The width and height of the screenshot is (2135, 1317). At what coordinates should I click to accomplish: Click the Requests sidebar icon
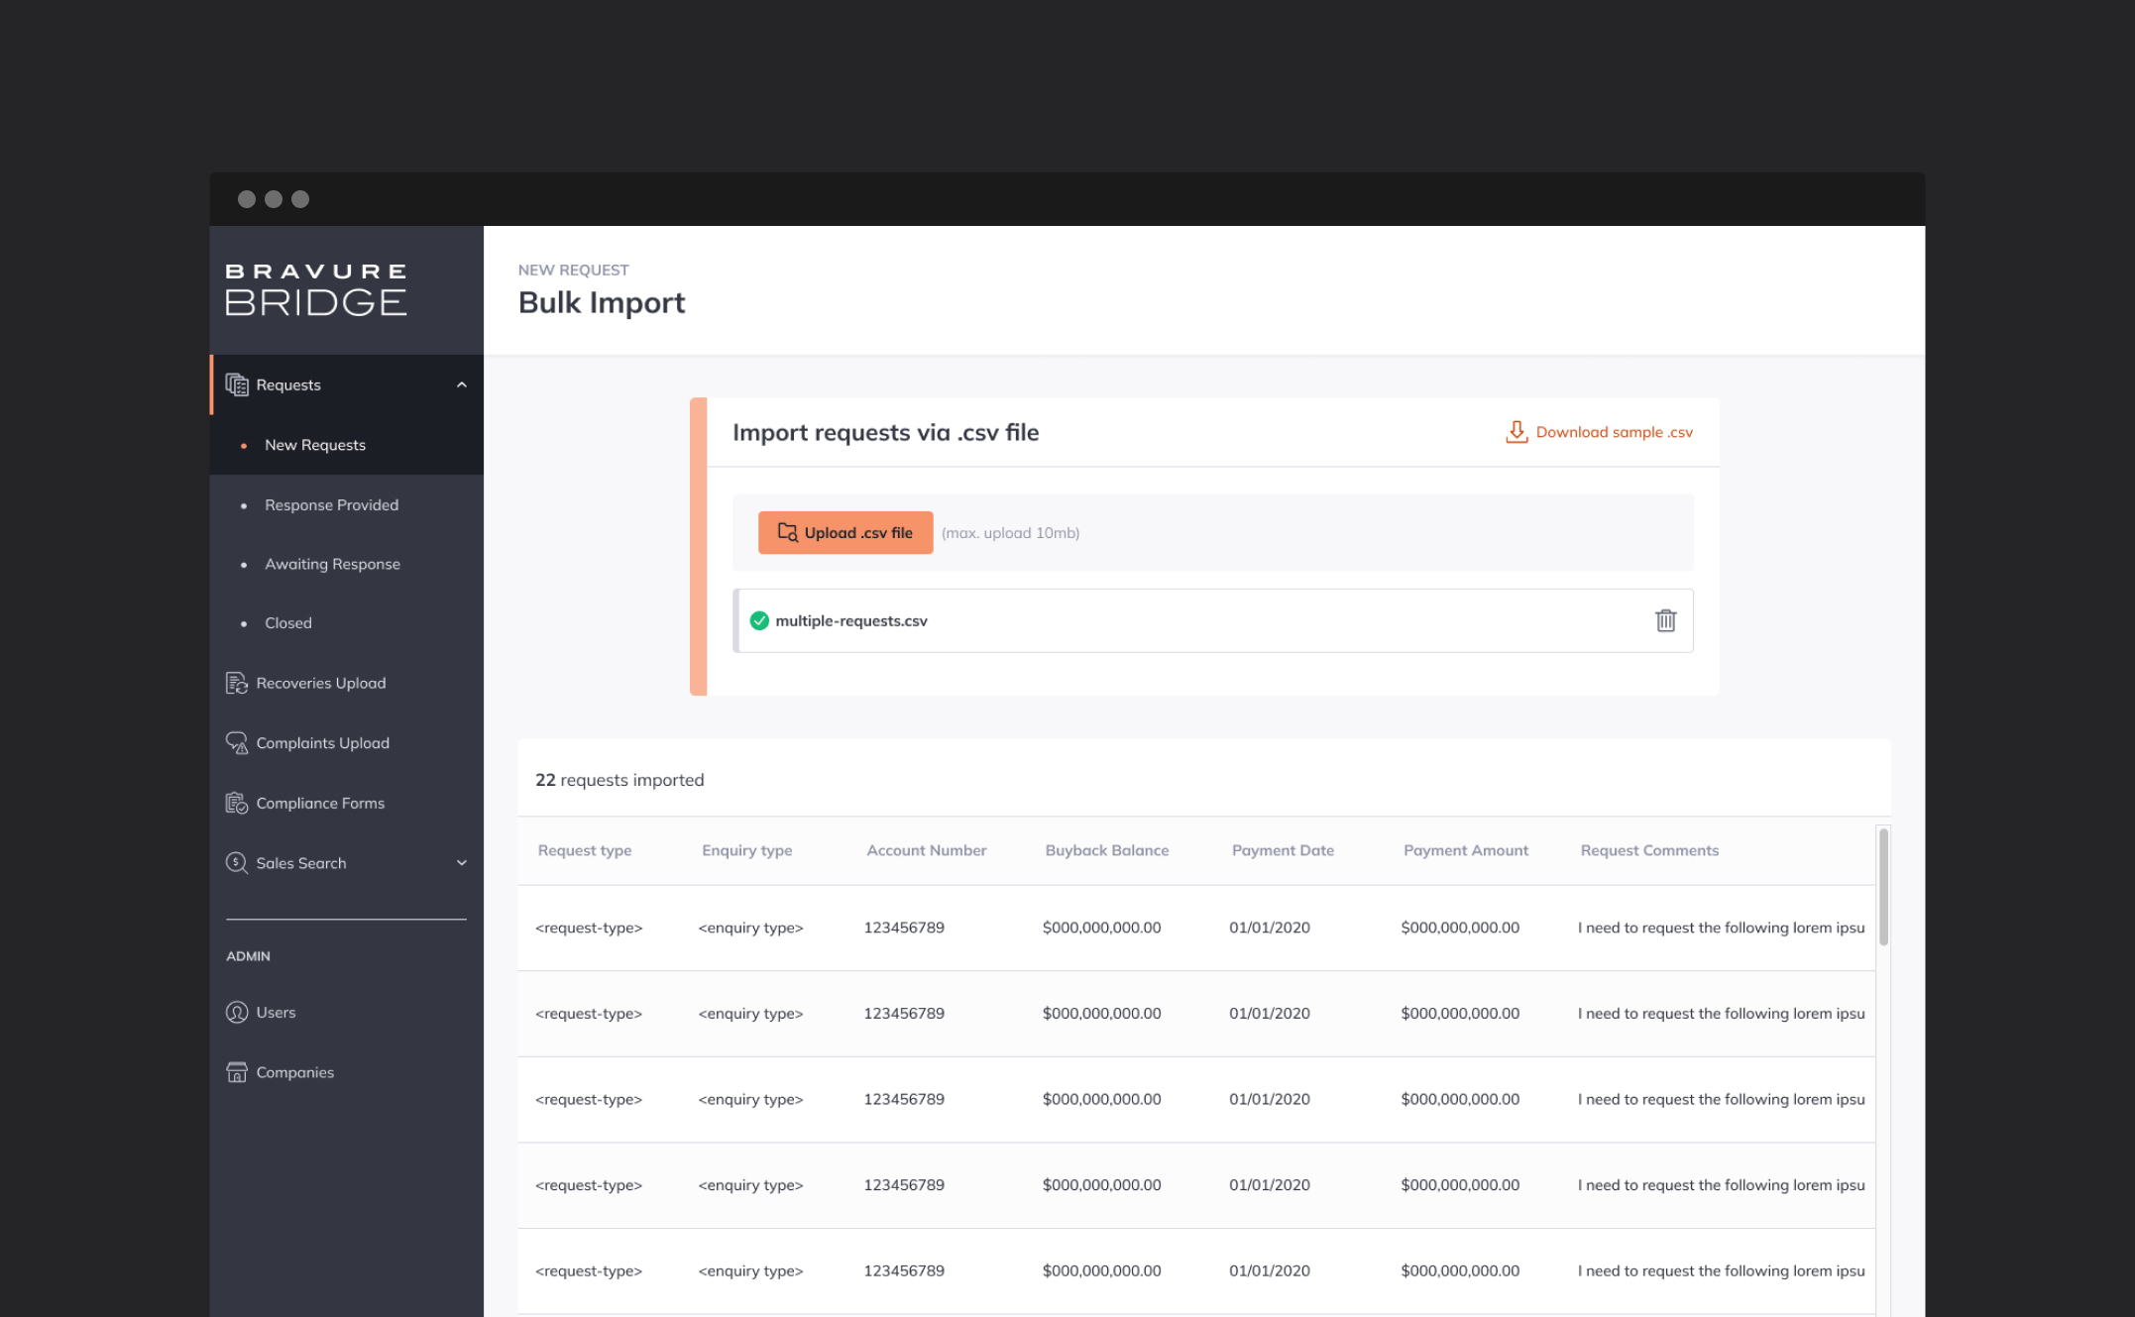pos(237,384)
